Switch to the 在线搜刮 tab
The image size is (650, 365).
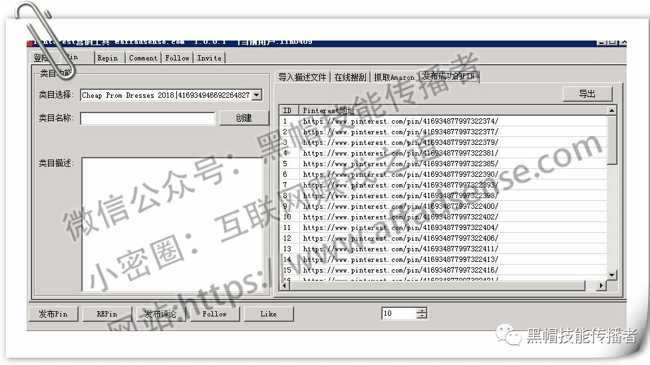(351, 77)
